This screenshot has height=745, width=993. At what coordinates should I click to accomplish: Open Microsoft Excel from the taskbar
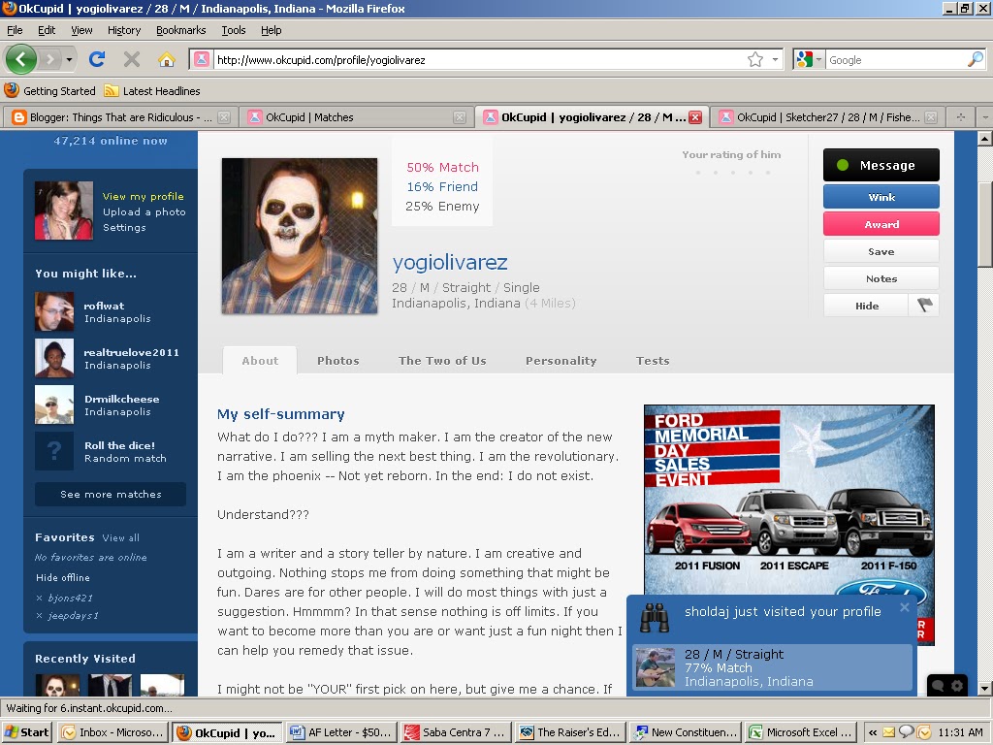tap(802, 732)
